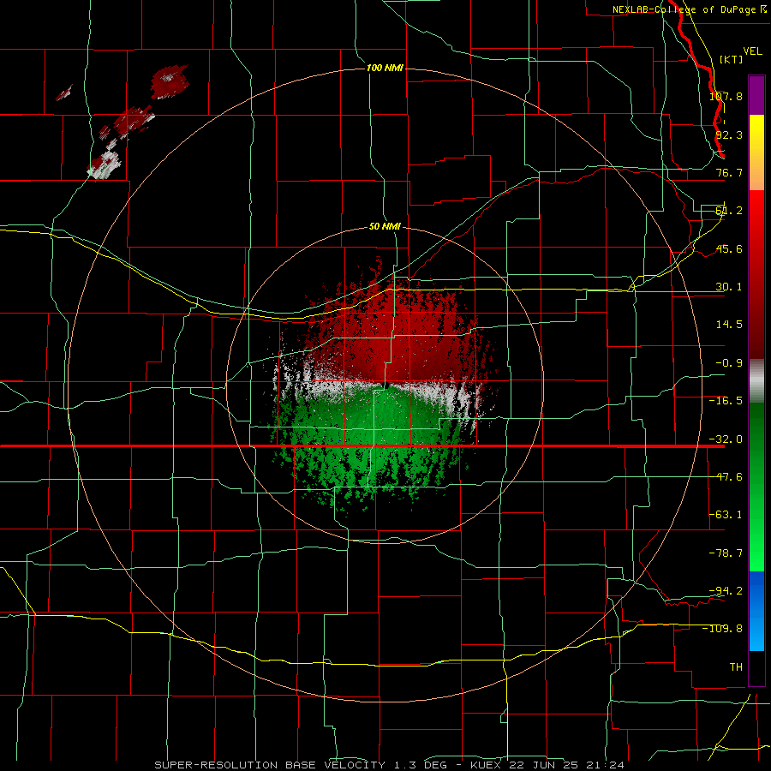Viewport: 771px width, 771px height.
Task: Select the -94.2 velocity scale value
Action: tap(726, 591)
